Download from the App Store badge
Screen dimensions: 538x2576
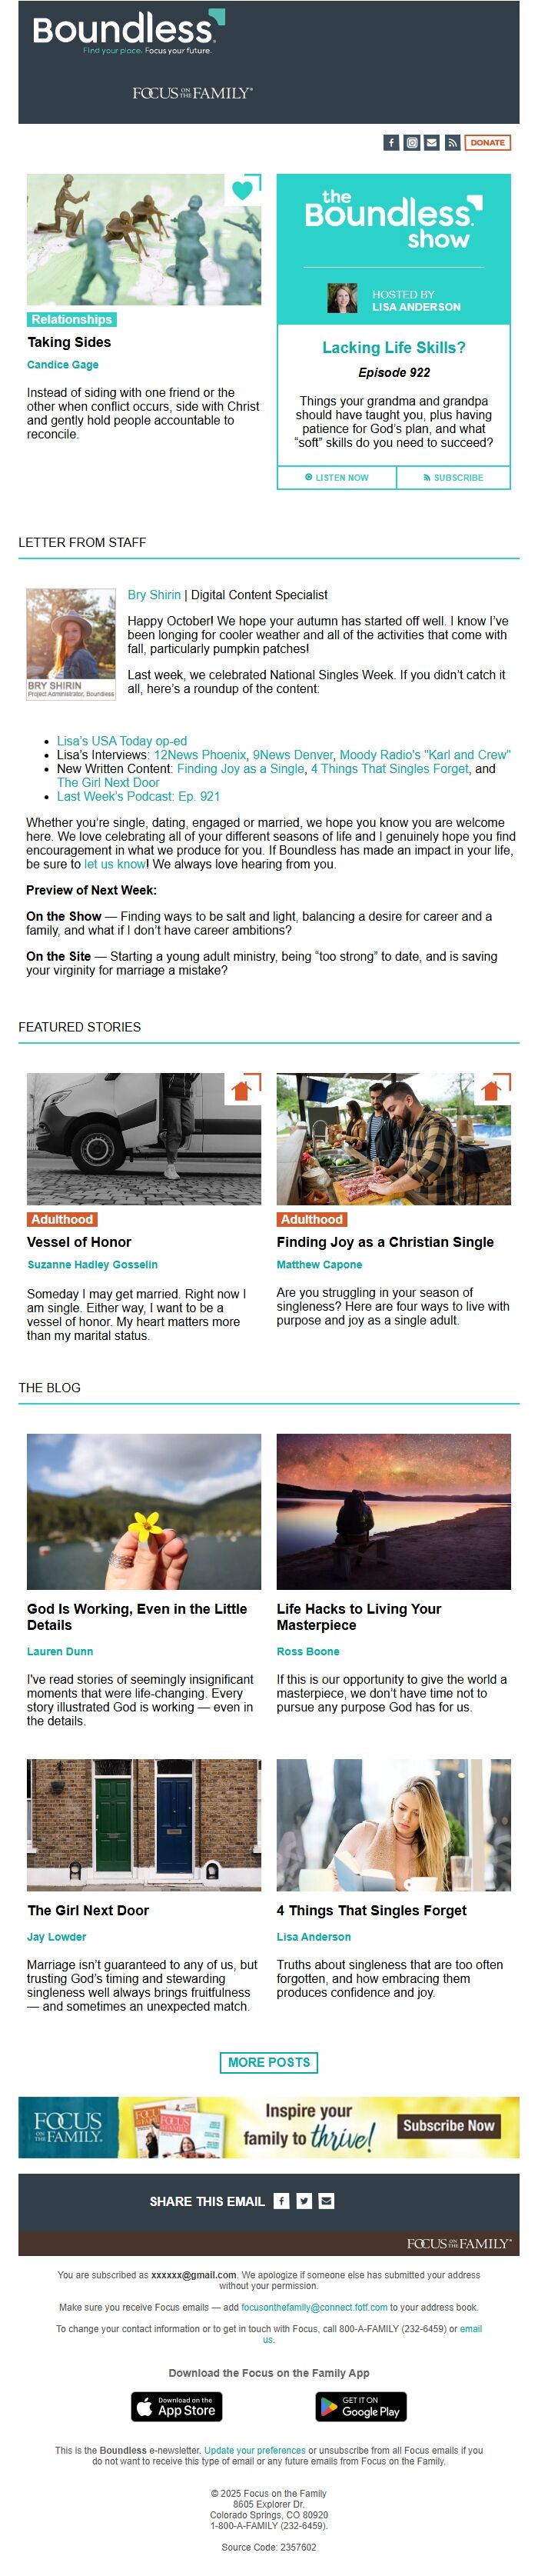(x=177, y=2406)
